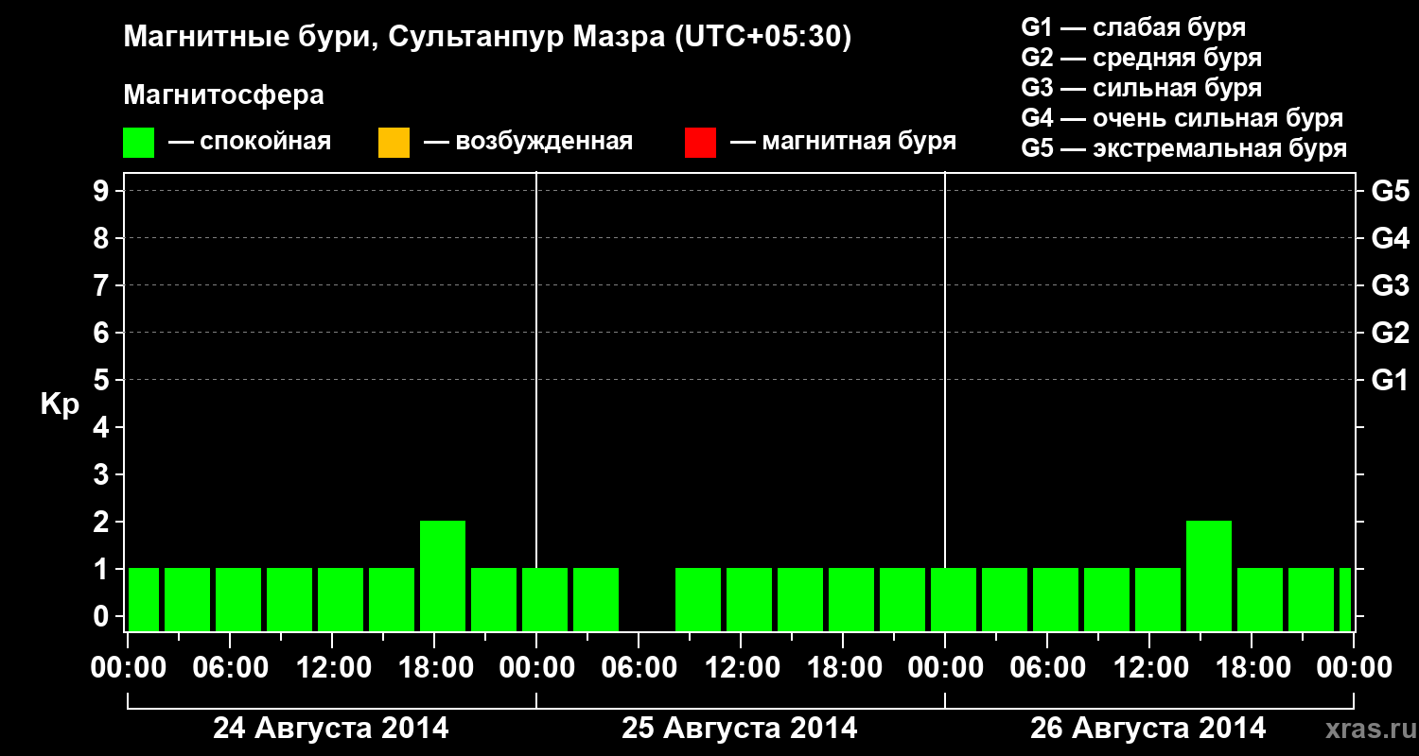1419x756 pixels.
Task: Click the 'G4' label on the right axis
Action: [1391, 238]
